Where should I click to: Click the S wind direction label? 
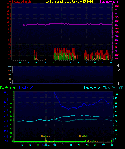117,75
